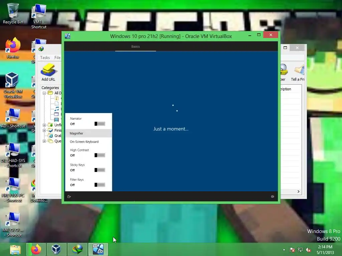This screenshot has width=342, height=256.
Task: Switch to Internet Download Manager on taskbar
Action: 77,249
